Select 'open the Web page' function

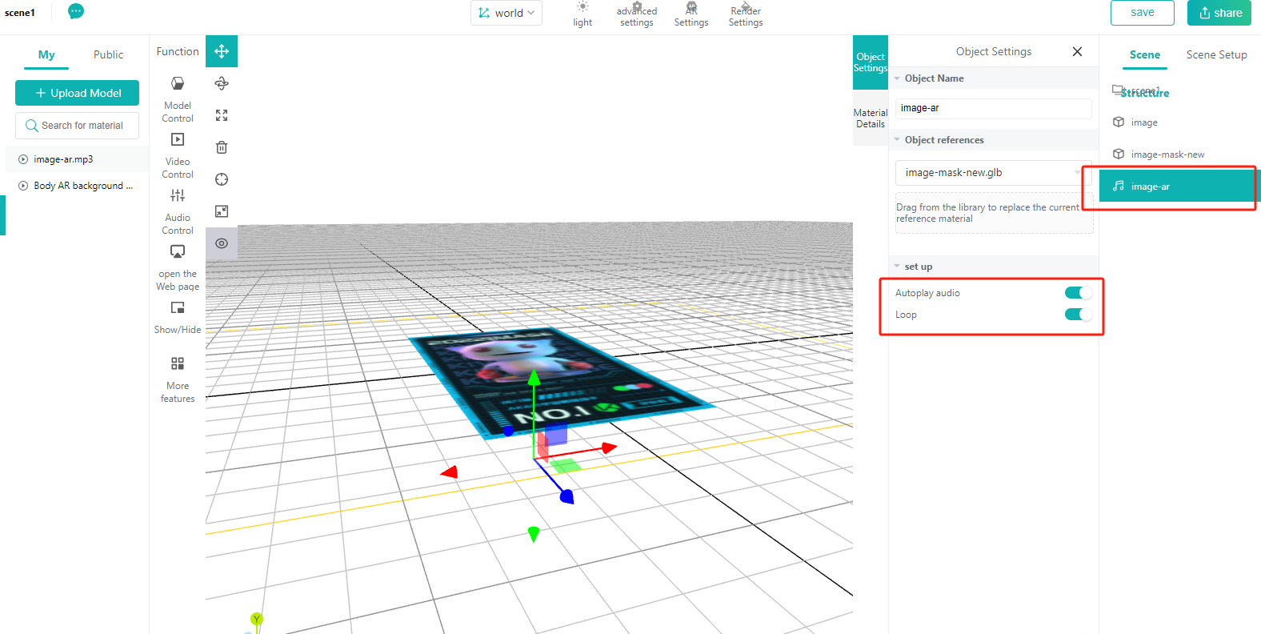(178, 267)
